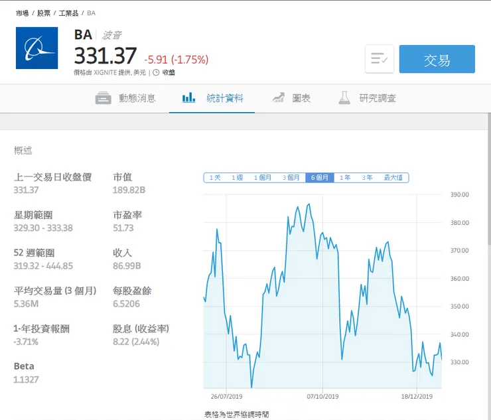Open the 研究調查 research tab
The width and height of the screenshot is (491, 420).
click(x=367, y=98)
